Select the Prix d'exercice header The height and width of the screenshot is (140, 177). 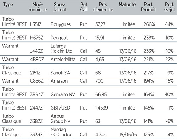[x=103, y=7]
